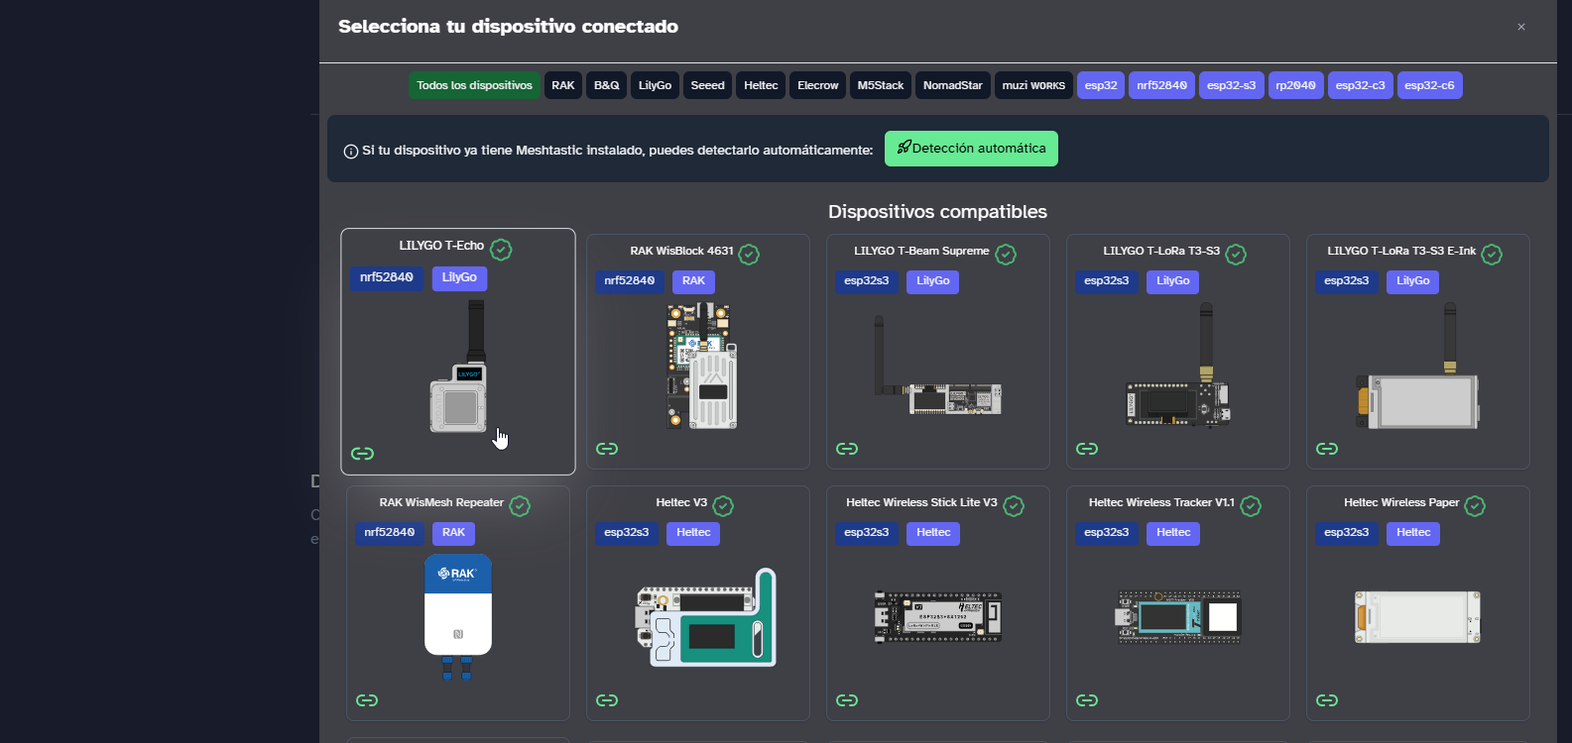Click link icon on RAK WisMesh Repeater card
Screen dimensions: 1572x743
point(367,700)
